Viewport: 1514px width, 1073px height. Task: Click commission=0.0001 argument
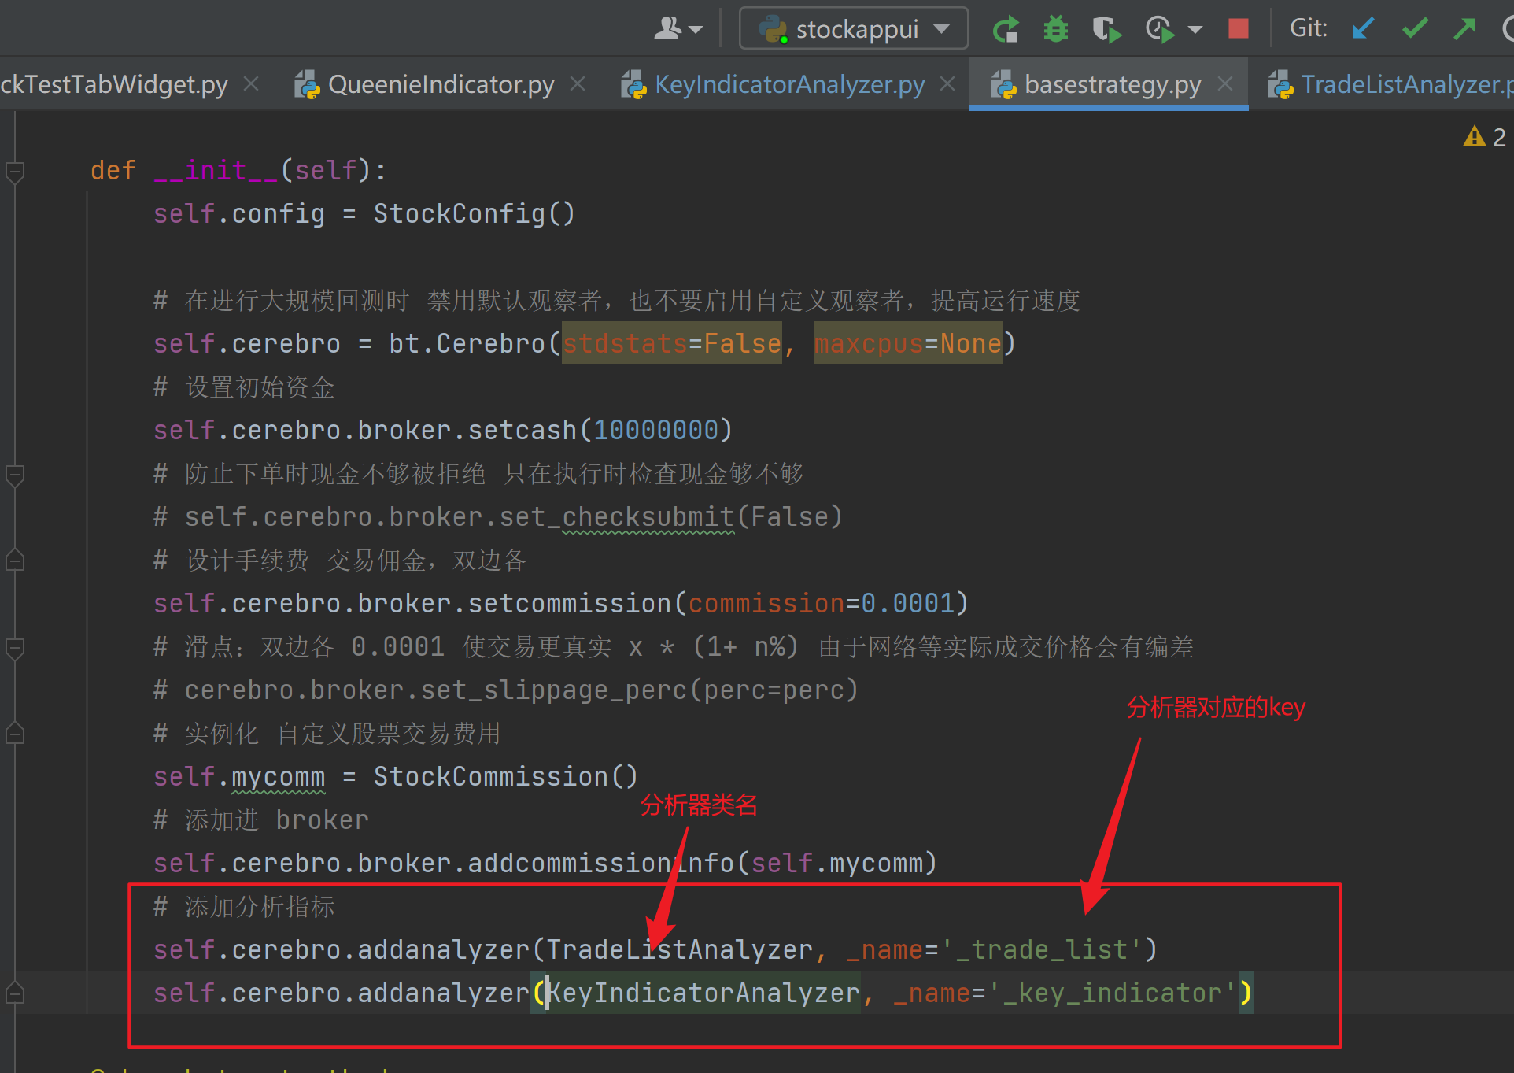pos(822,604)
